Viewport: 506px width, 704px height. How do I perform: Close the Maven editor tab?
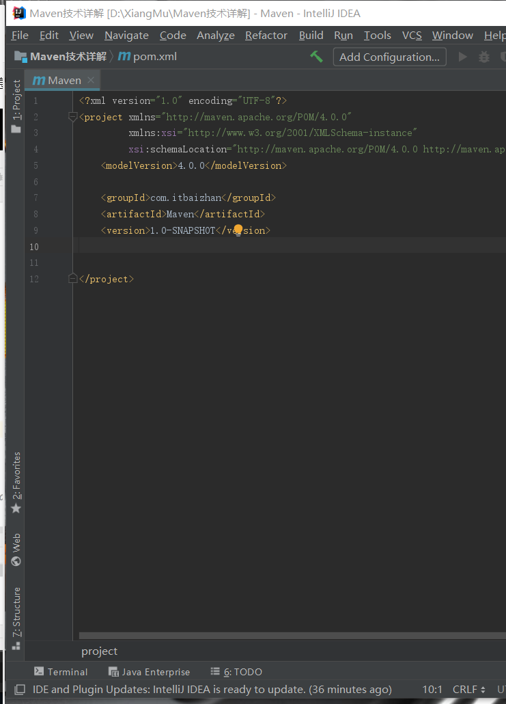click(91, 80)
